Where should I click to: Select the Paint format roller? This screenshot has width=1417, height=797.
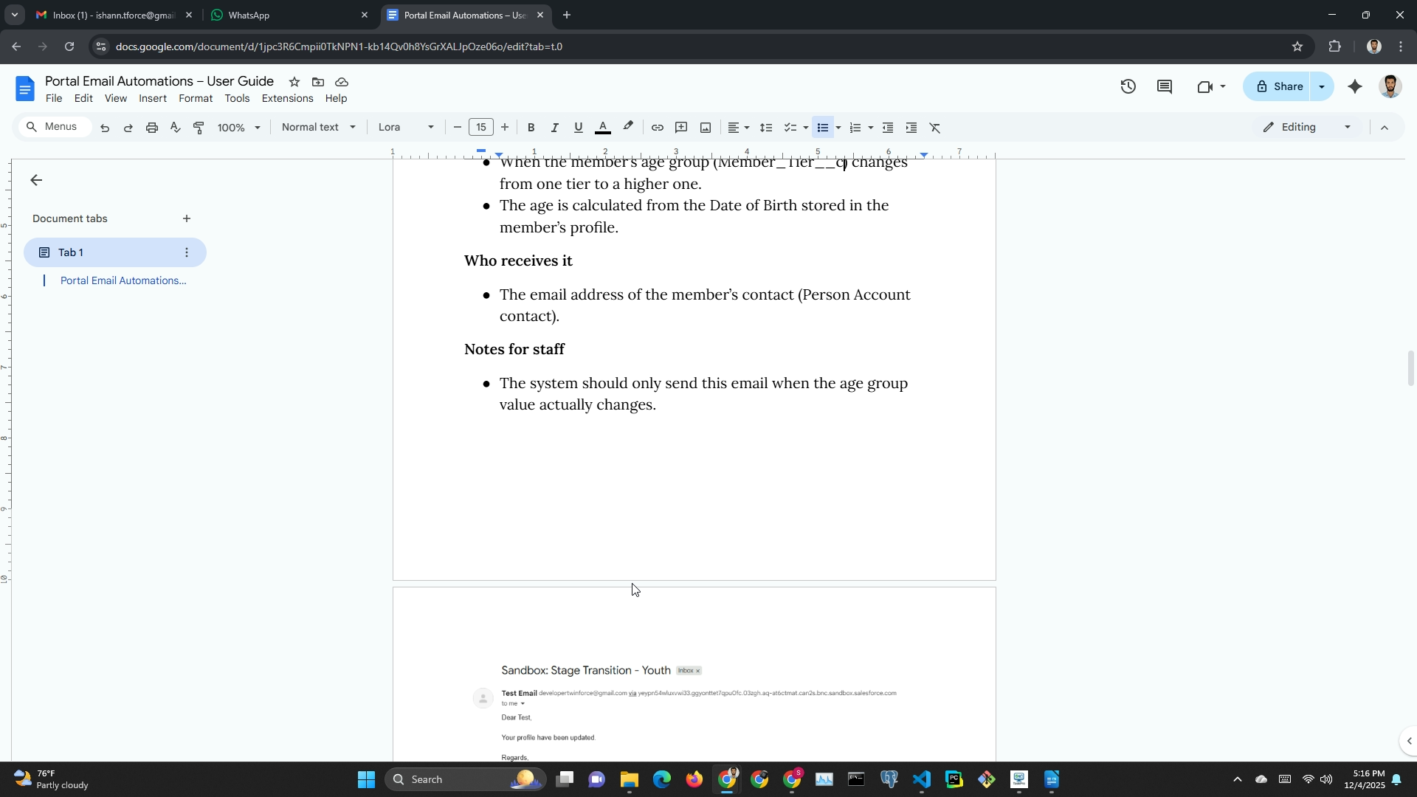199,128
